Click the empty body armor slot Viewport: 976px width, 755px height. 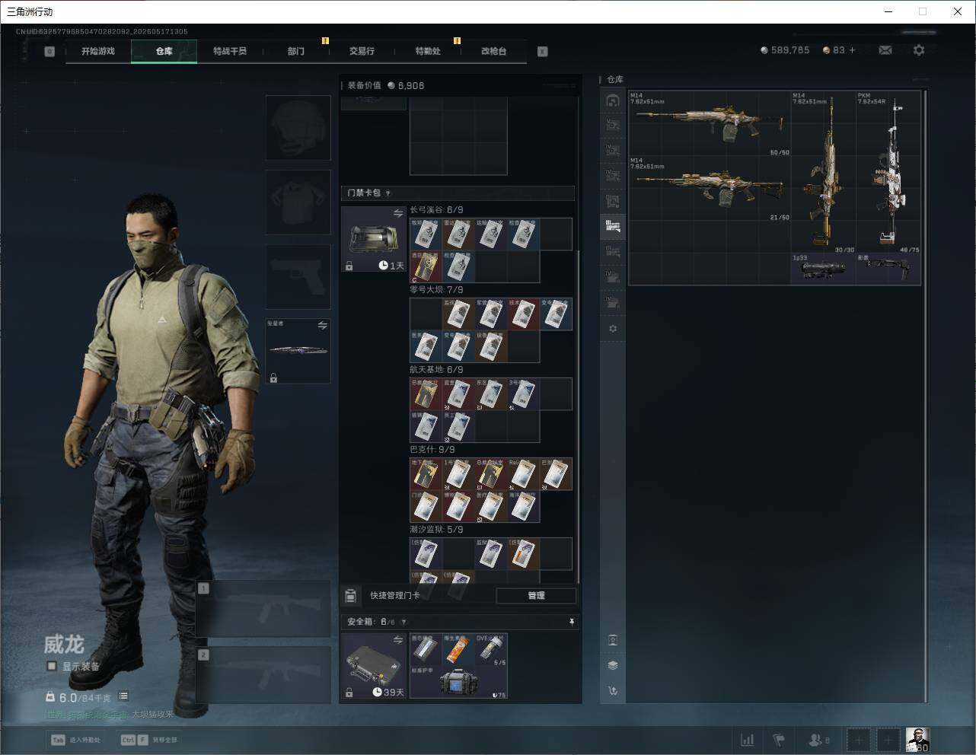298,202
